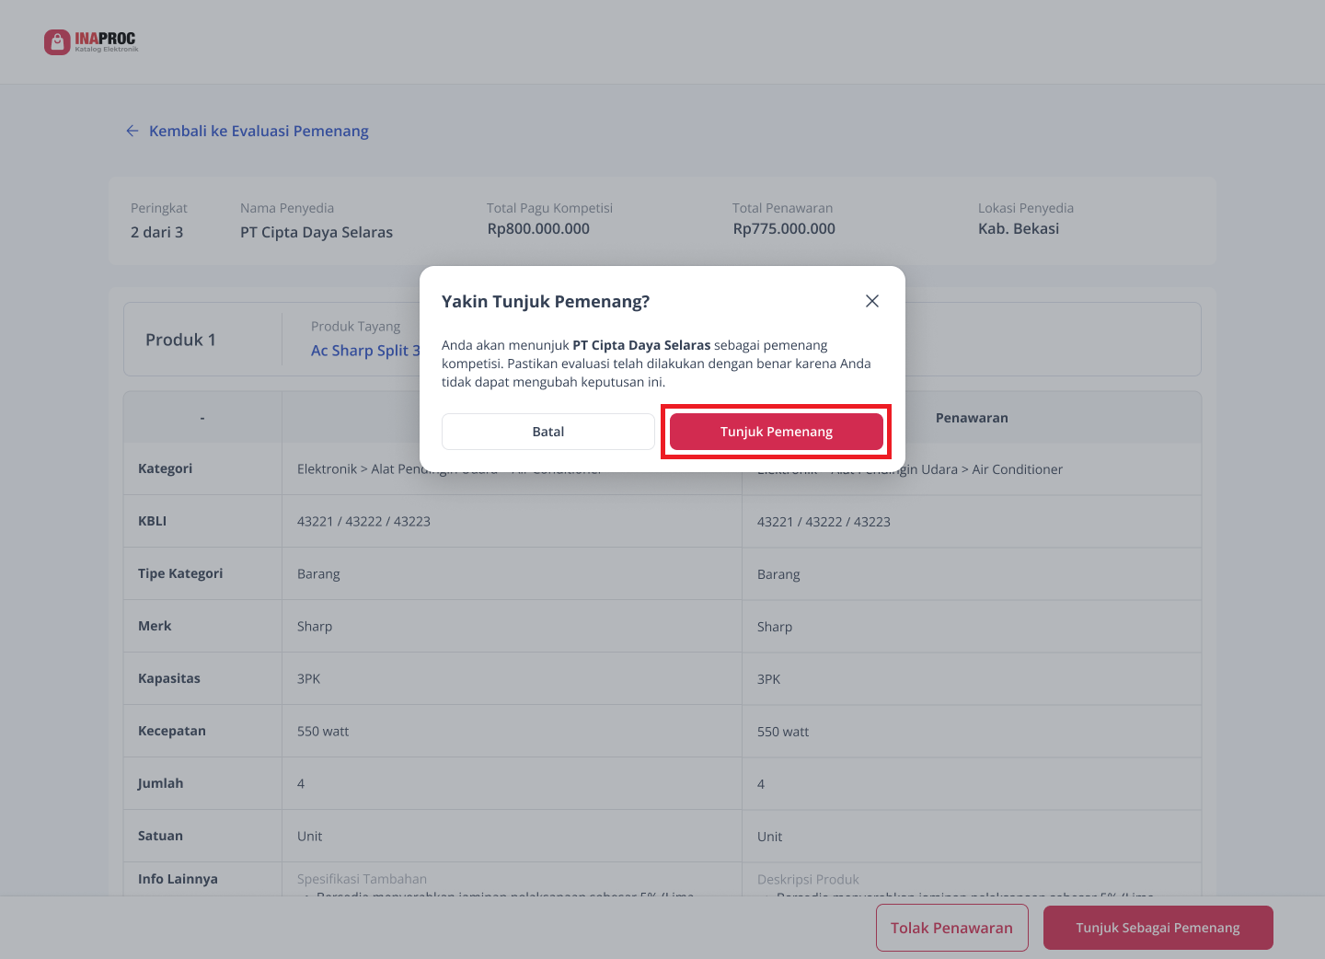Click the Total Penawaran amount Rp775.000.000

pyautogui.click(x=784, y=229)
